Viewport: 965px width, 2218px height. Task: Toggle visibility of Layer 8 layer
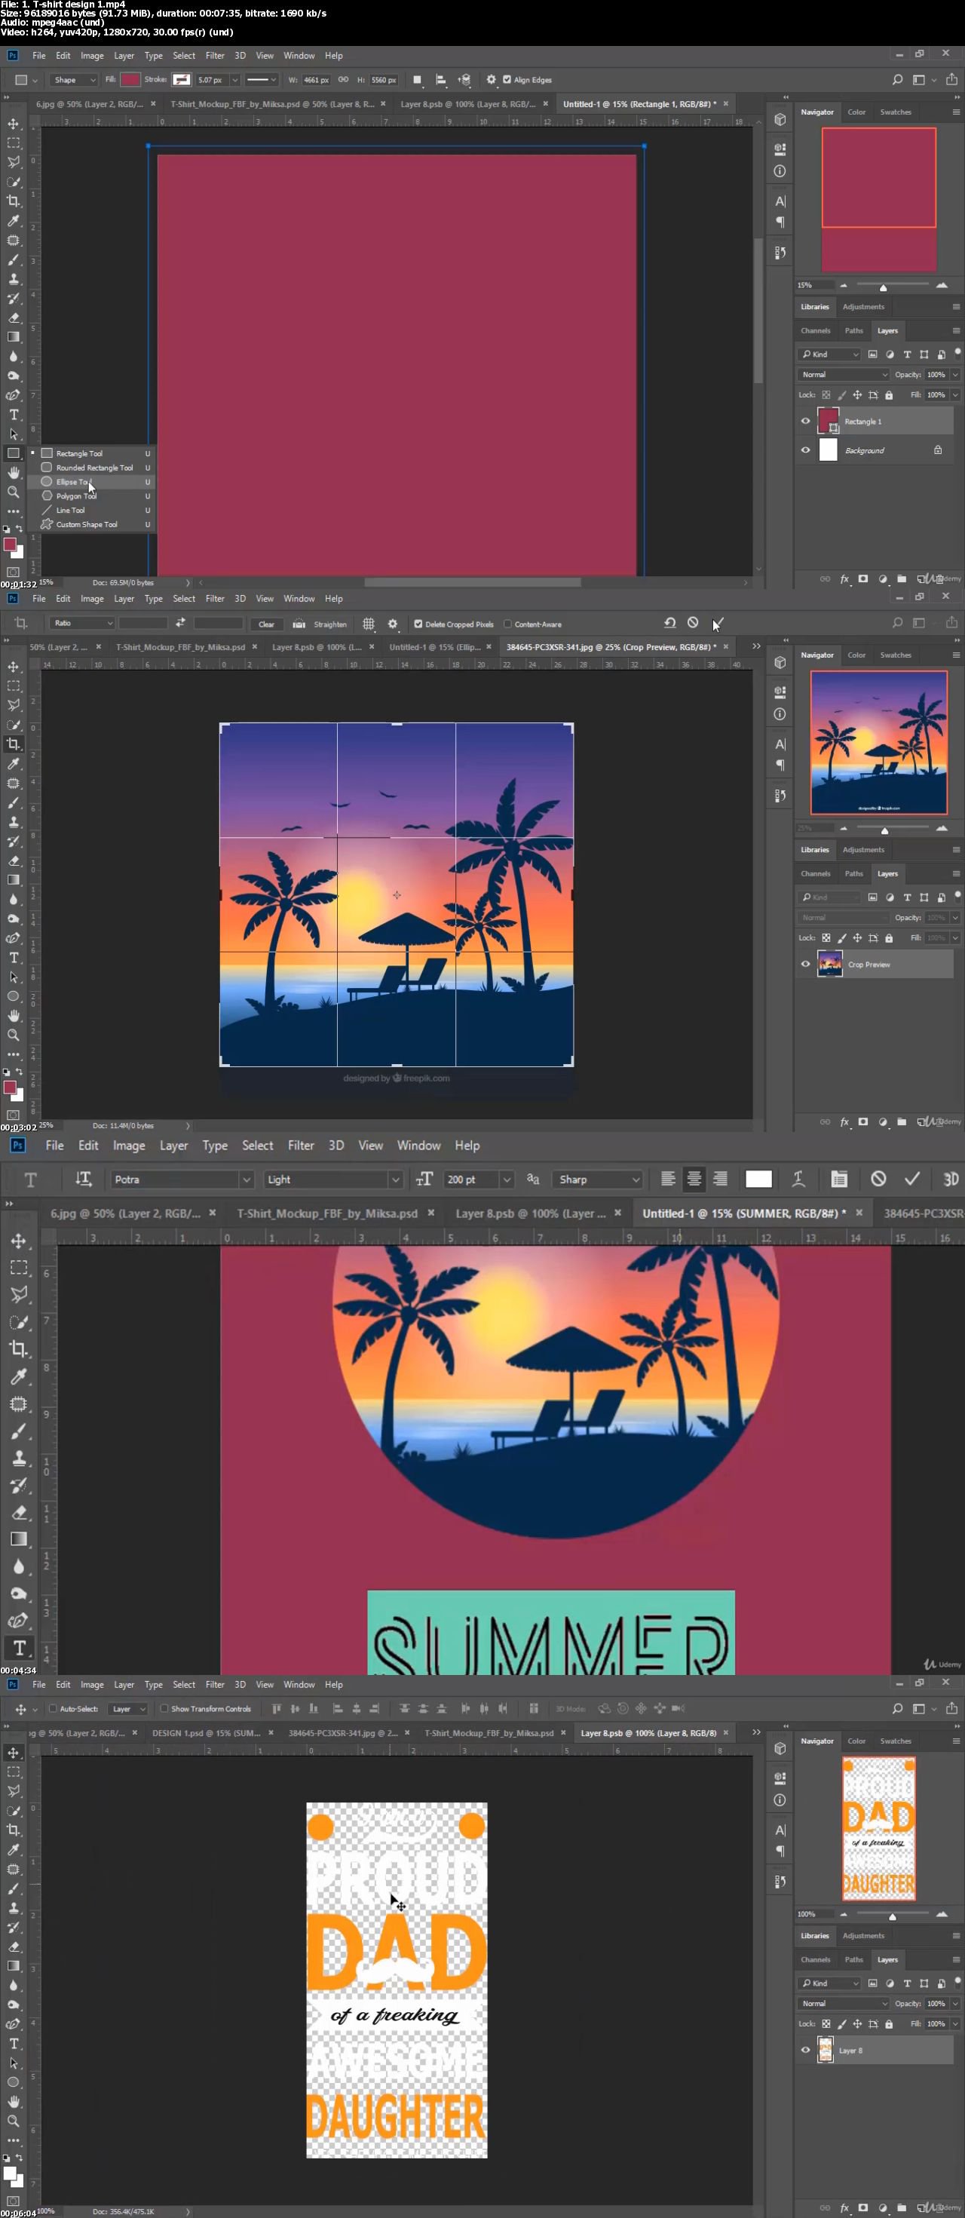[x=806, y=2050]
